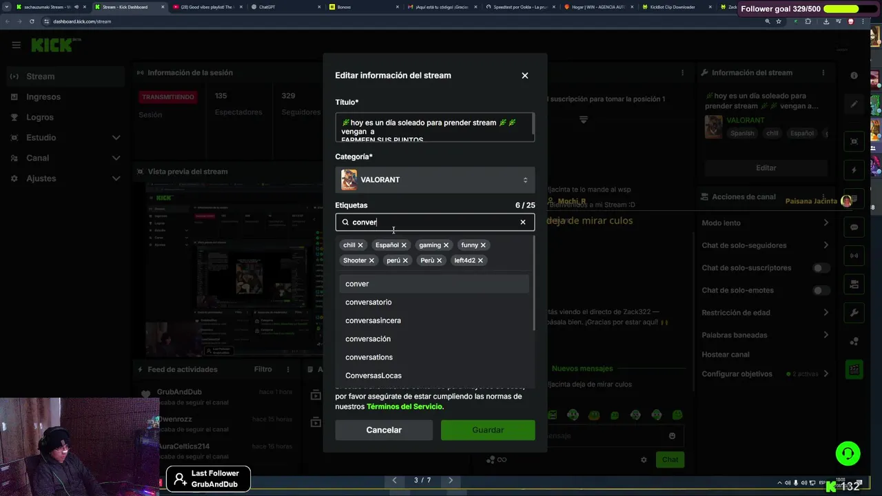The image size is (882, 496).
Task: Click the pencil edit icon in right toolbar
Action: (854, 105)
